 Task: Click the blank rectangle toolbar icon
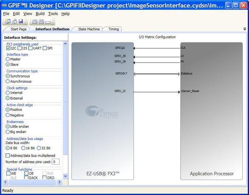pos(48,22)
